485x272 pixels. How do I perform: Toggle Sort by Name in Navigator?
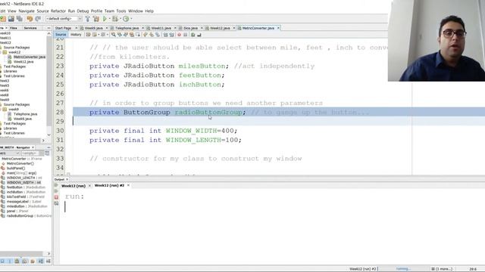[41, 261]
